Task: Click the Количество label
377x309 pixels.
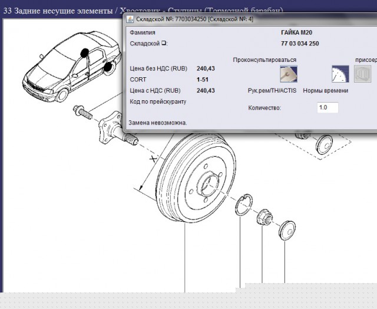Action: click(x=264, y=107)
